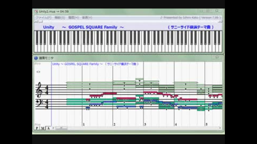Click the large 'GOSPEL SQUARE Family' title text
Viewport: 257px width, 144px height.
(x=93, y=27)
